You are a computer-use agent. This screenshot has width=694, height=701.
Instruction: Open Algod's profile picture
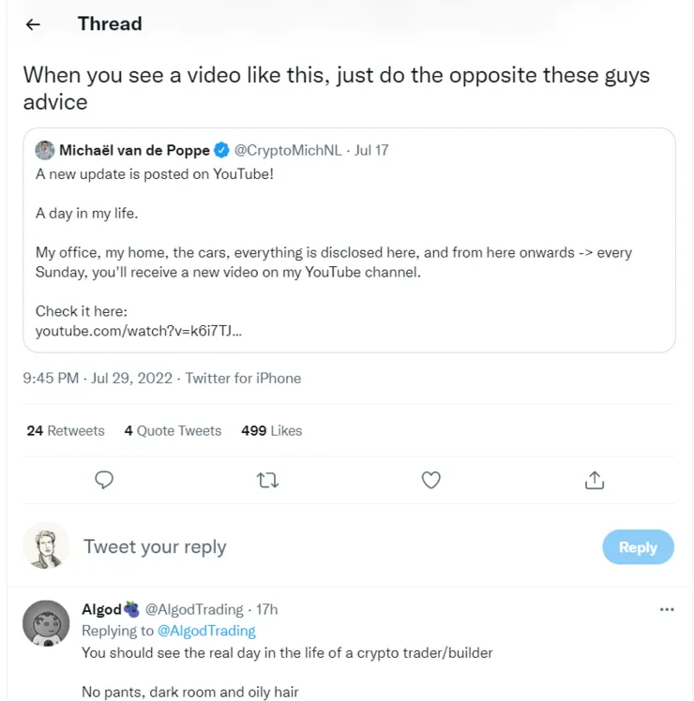46,623
